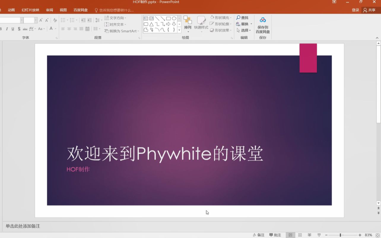Open 形状填充 shape fill options

221,18
